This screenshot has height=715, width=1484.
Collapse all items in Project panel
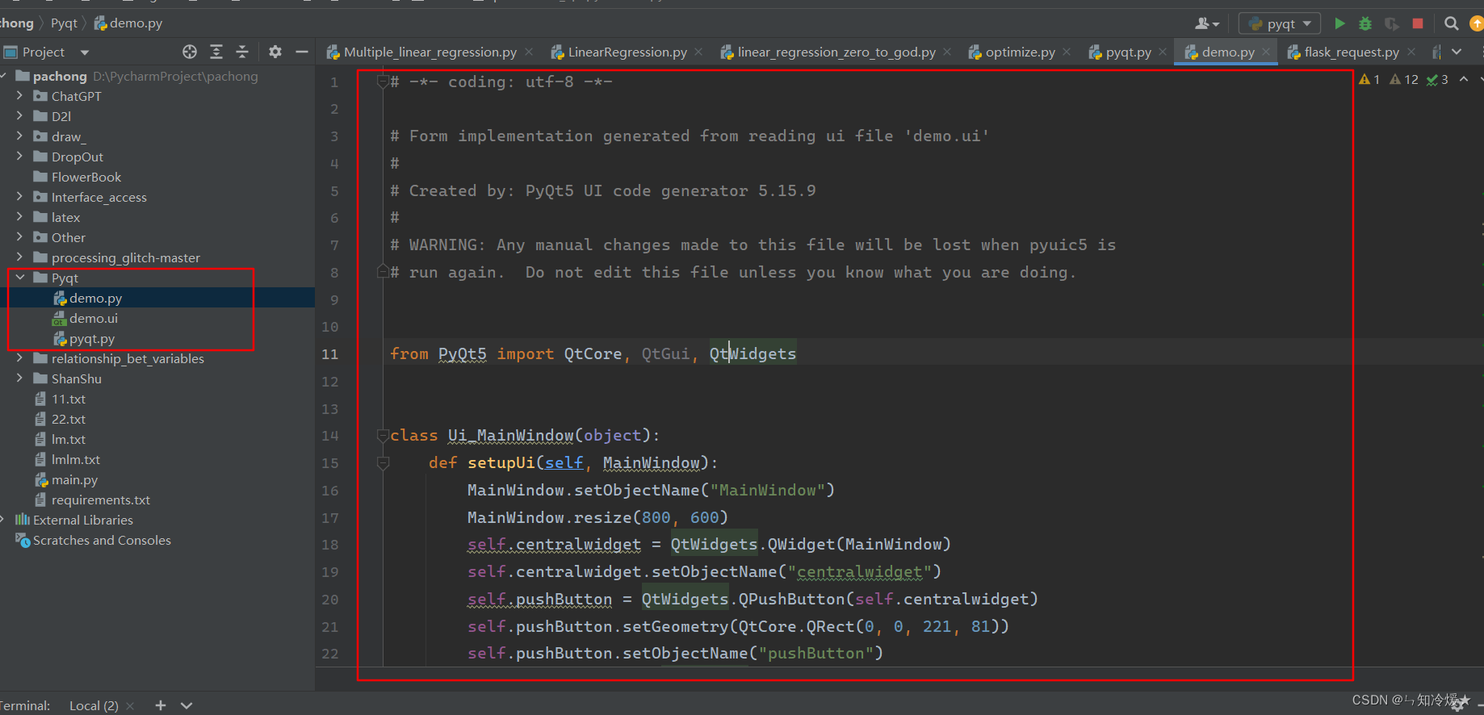(242, 52)
